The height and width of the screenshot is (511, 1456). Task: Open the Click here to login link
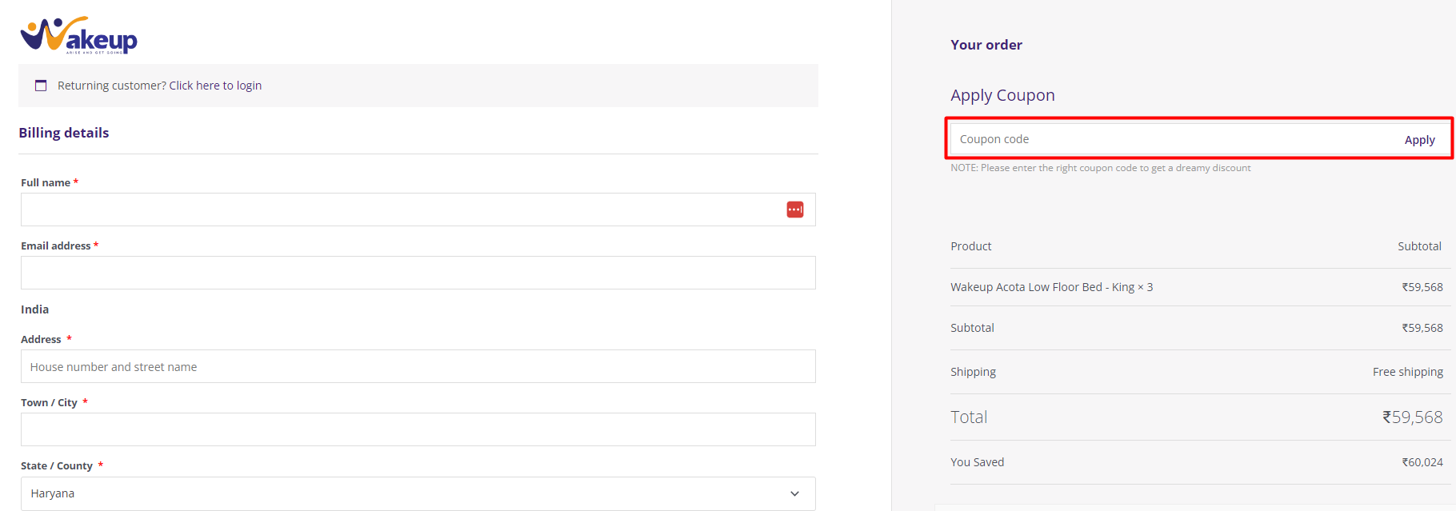tap(215, 86)
